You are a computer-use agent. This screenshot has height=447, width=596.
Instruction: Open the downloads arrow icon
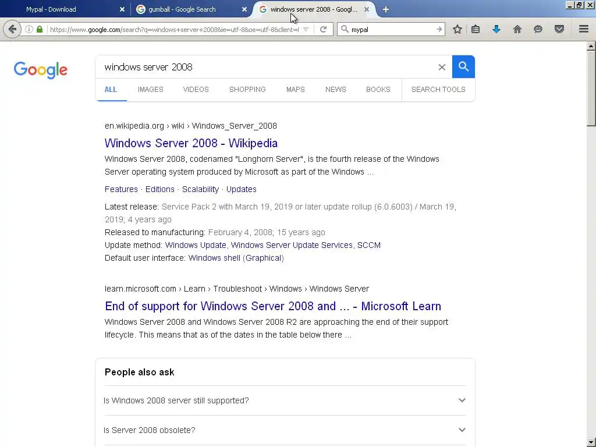pos(496,29)
